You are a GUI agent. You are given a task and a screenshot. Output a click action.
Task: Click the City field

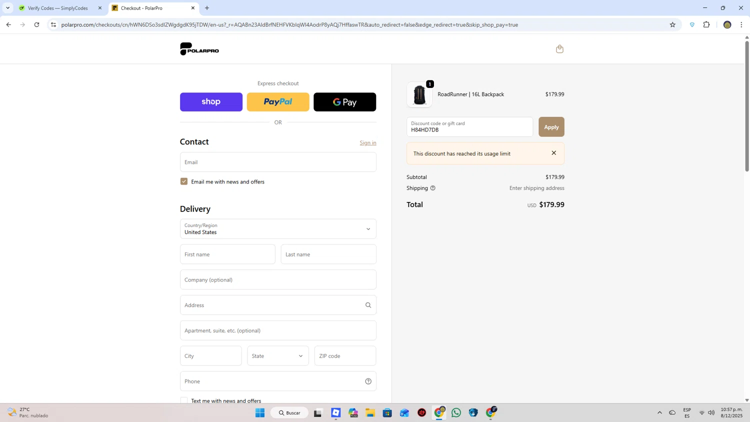point(210,356)
